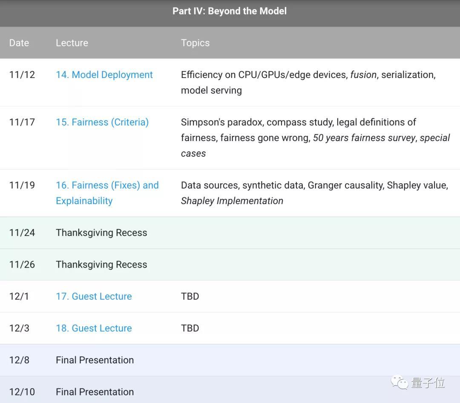The width and height of the screenshot is (460, 403).
Task: Click the WeChat logo icon in watermark
Action: [400, 382]
